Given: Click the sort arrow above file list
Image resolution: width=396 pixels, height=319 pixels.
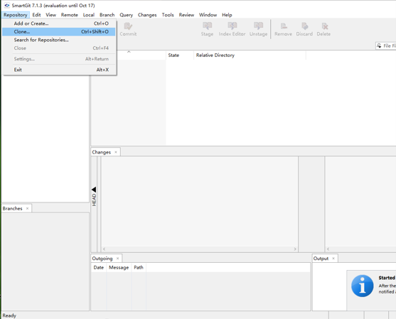Looking at the screenshot, I should click(x=129, y=52).
